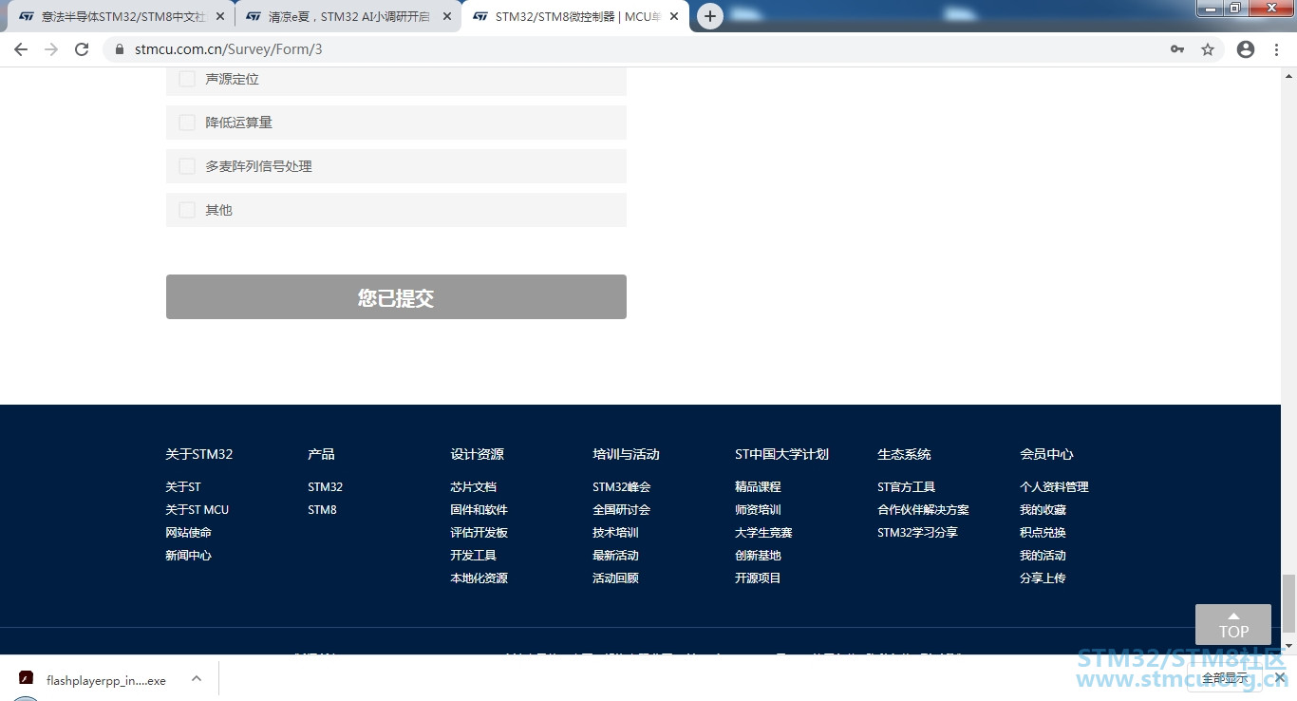Close the STM32/STM8微控制器 tab
The image size is (1297, 701).
(x=674, y=16)
